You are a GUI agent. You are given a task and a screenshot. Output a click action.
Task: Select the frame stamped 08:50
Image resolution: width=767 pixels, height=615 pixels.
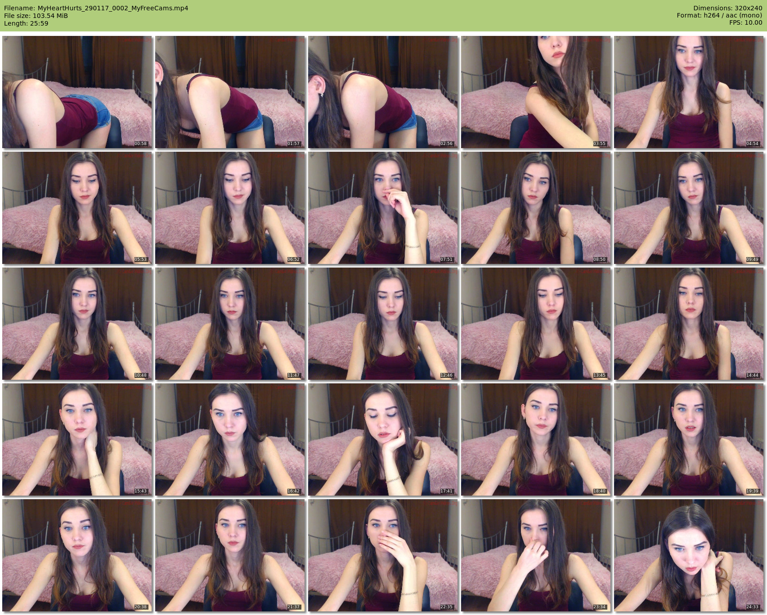pos(536,208)
